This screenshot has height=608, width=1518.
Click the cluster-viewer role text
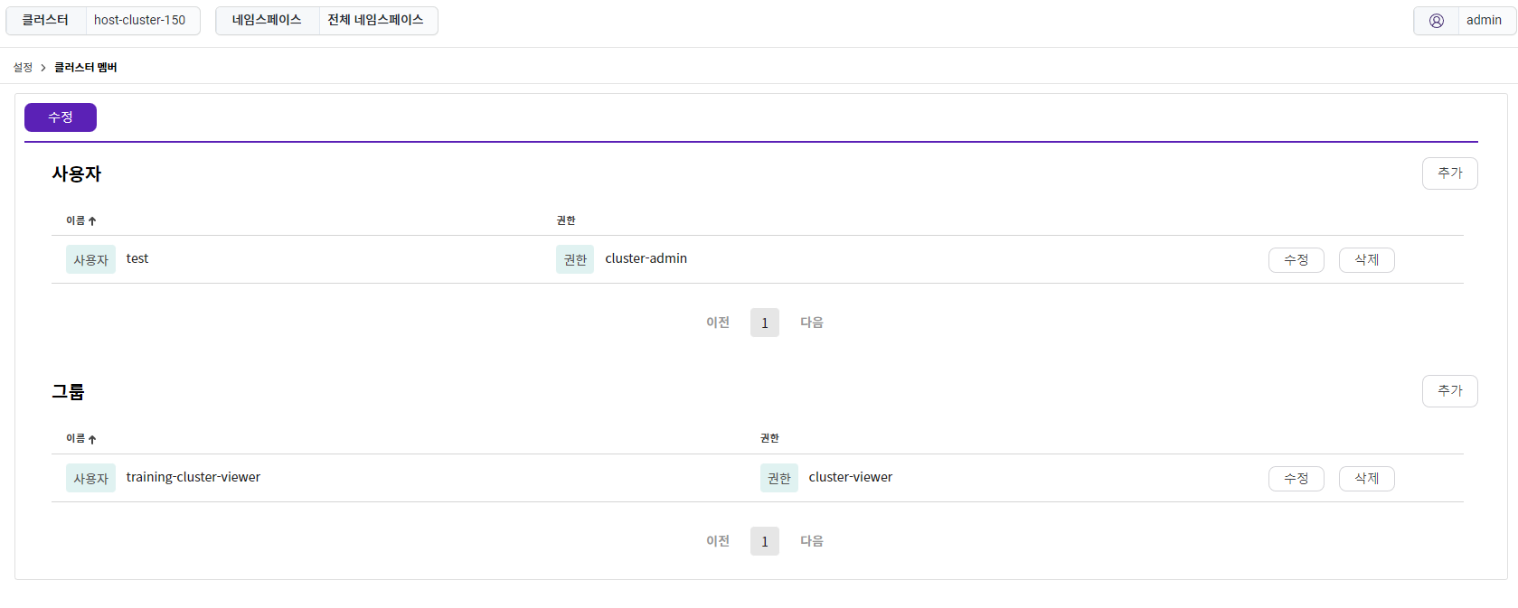point(851,478)
